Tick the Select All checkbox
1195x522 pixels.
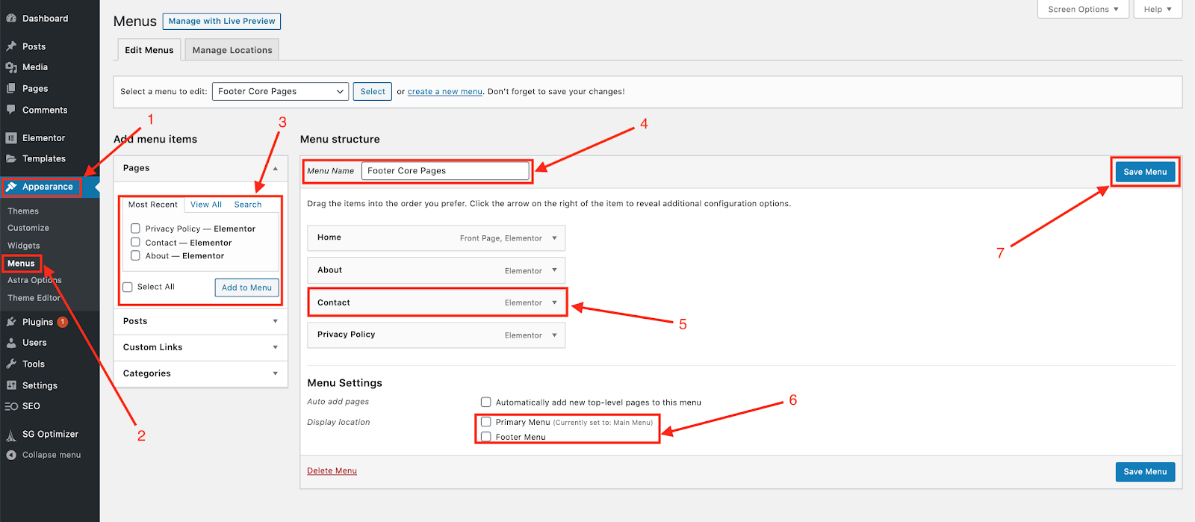128,287
